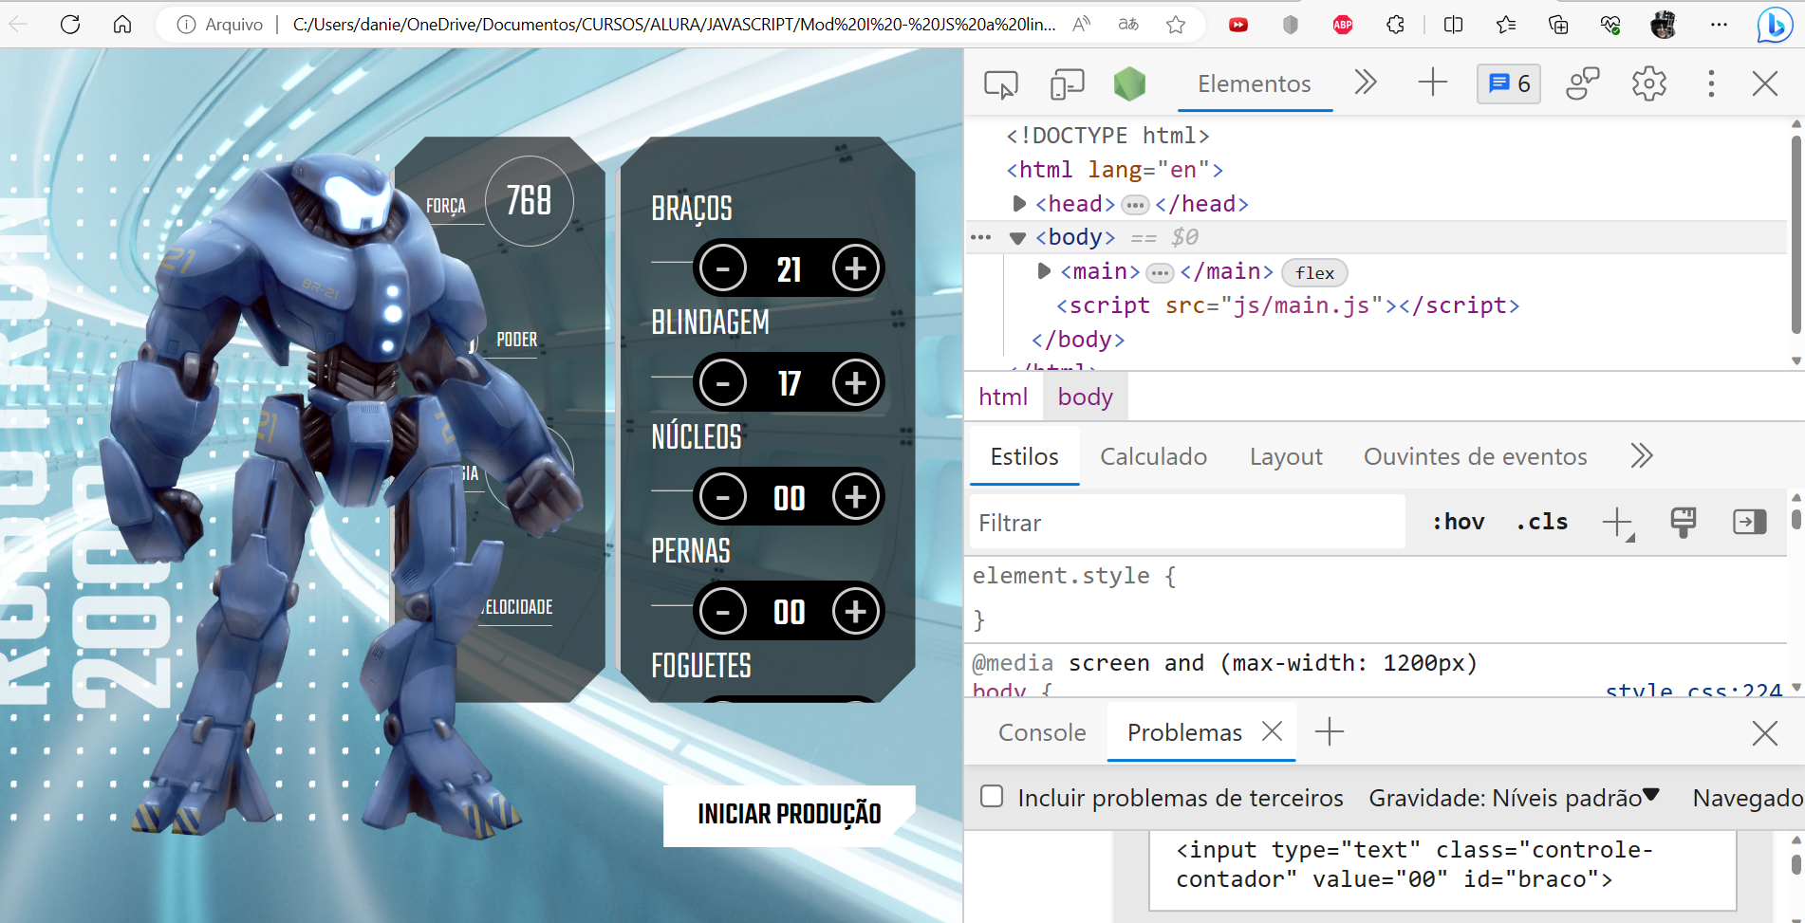Close the Problemas drawer tab
Viewport: 1805px width, 923px height.
[x=1273, y=731]
